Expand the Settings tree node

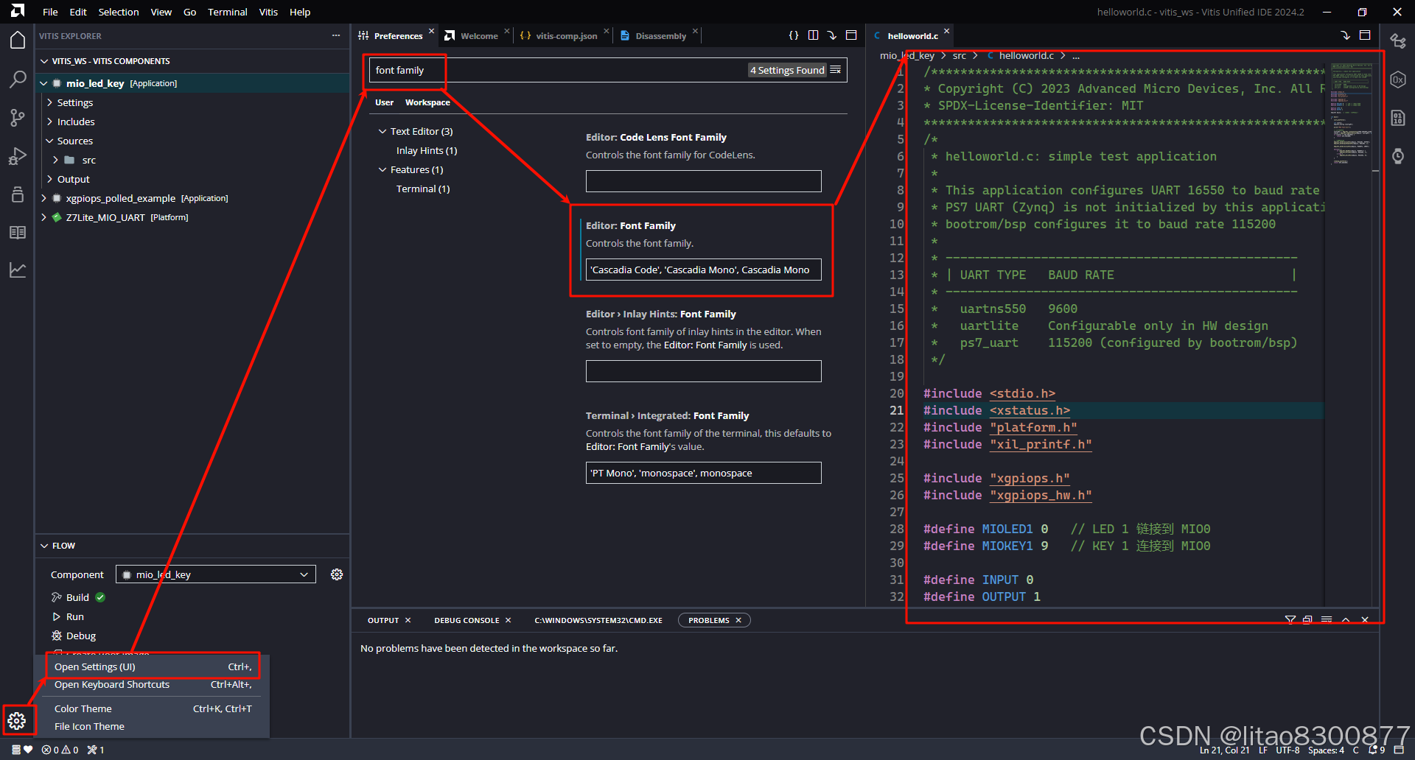click(x=50, y=102)
